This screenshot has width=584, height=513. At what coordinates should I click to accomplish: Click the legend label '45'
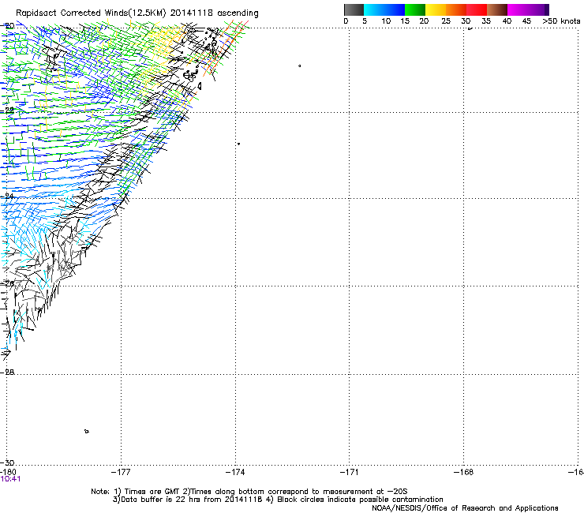click(526, 21)
